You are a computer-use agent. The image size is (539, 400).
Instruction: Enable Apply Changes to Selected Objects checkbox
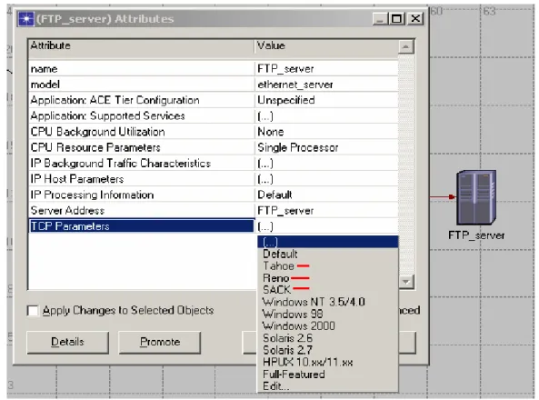click(33, 311)
